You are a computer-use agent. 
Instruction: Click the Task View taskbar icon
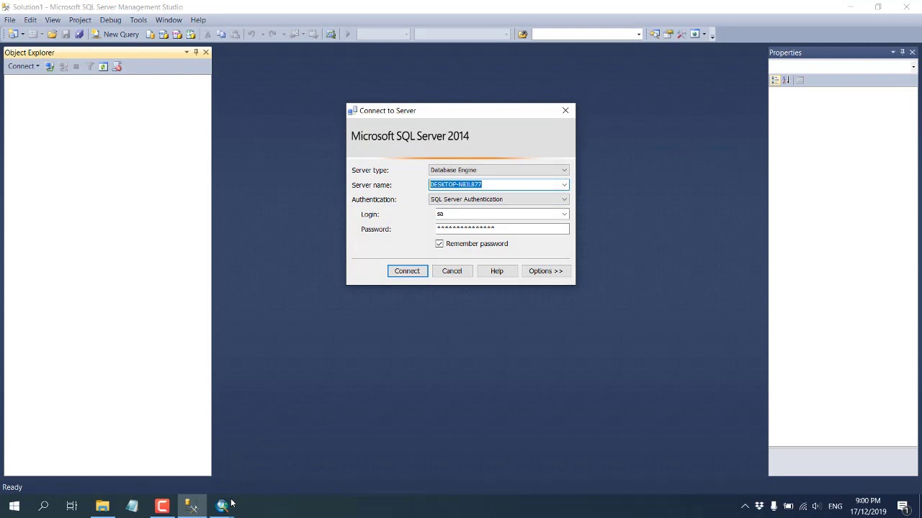[72, 506]
